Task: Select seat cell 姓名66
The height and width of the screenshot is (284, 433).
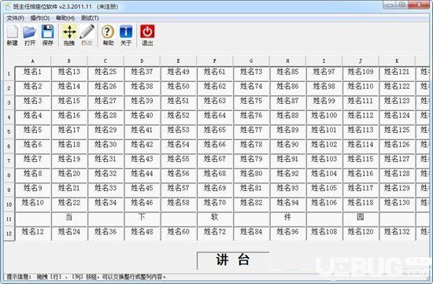Action: 215,146
